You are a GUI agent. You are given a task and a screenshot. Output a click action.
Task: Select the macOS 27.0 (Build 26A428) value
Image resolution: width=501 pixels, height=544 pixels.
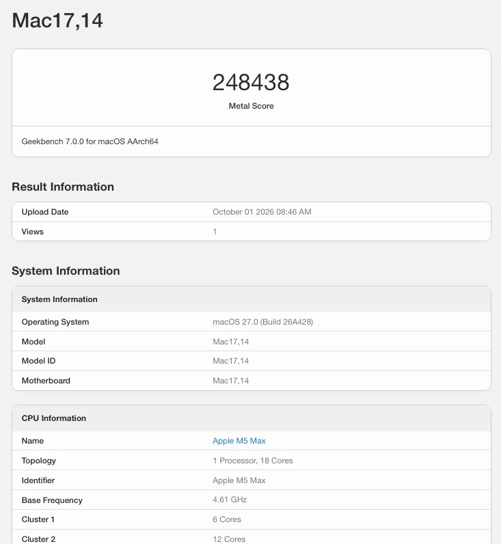point(262,322)
